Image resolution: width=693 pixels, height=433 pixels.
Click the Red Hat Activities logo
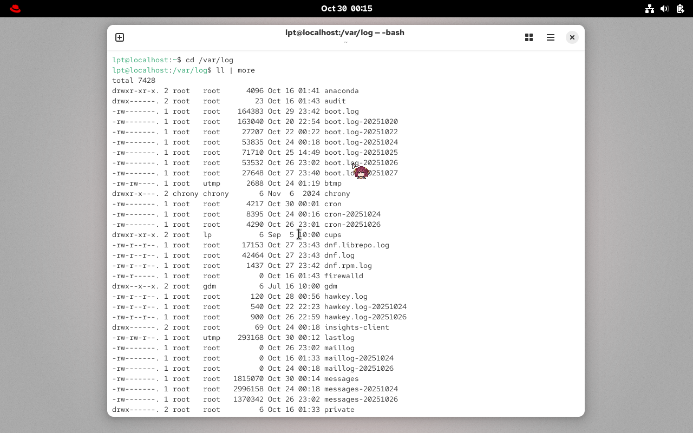point(15,8)
